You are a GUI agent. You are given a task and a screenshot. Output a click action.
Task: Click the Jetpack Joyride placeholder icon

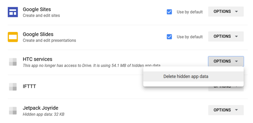pos(13,111)
